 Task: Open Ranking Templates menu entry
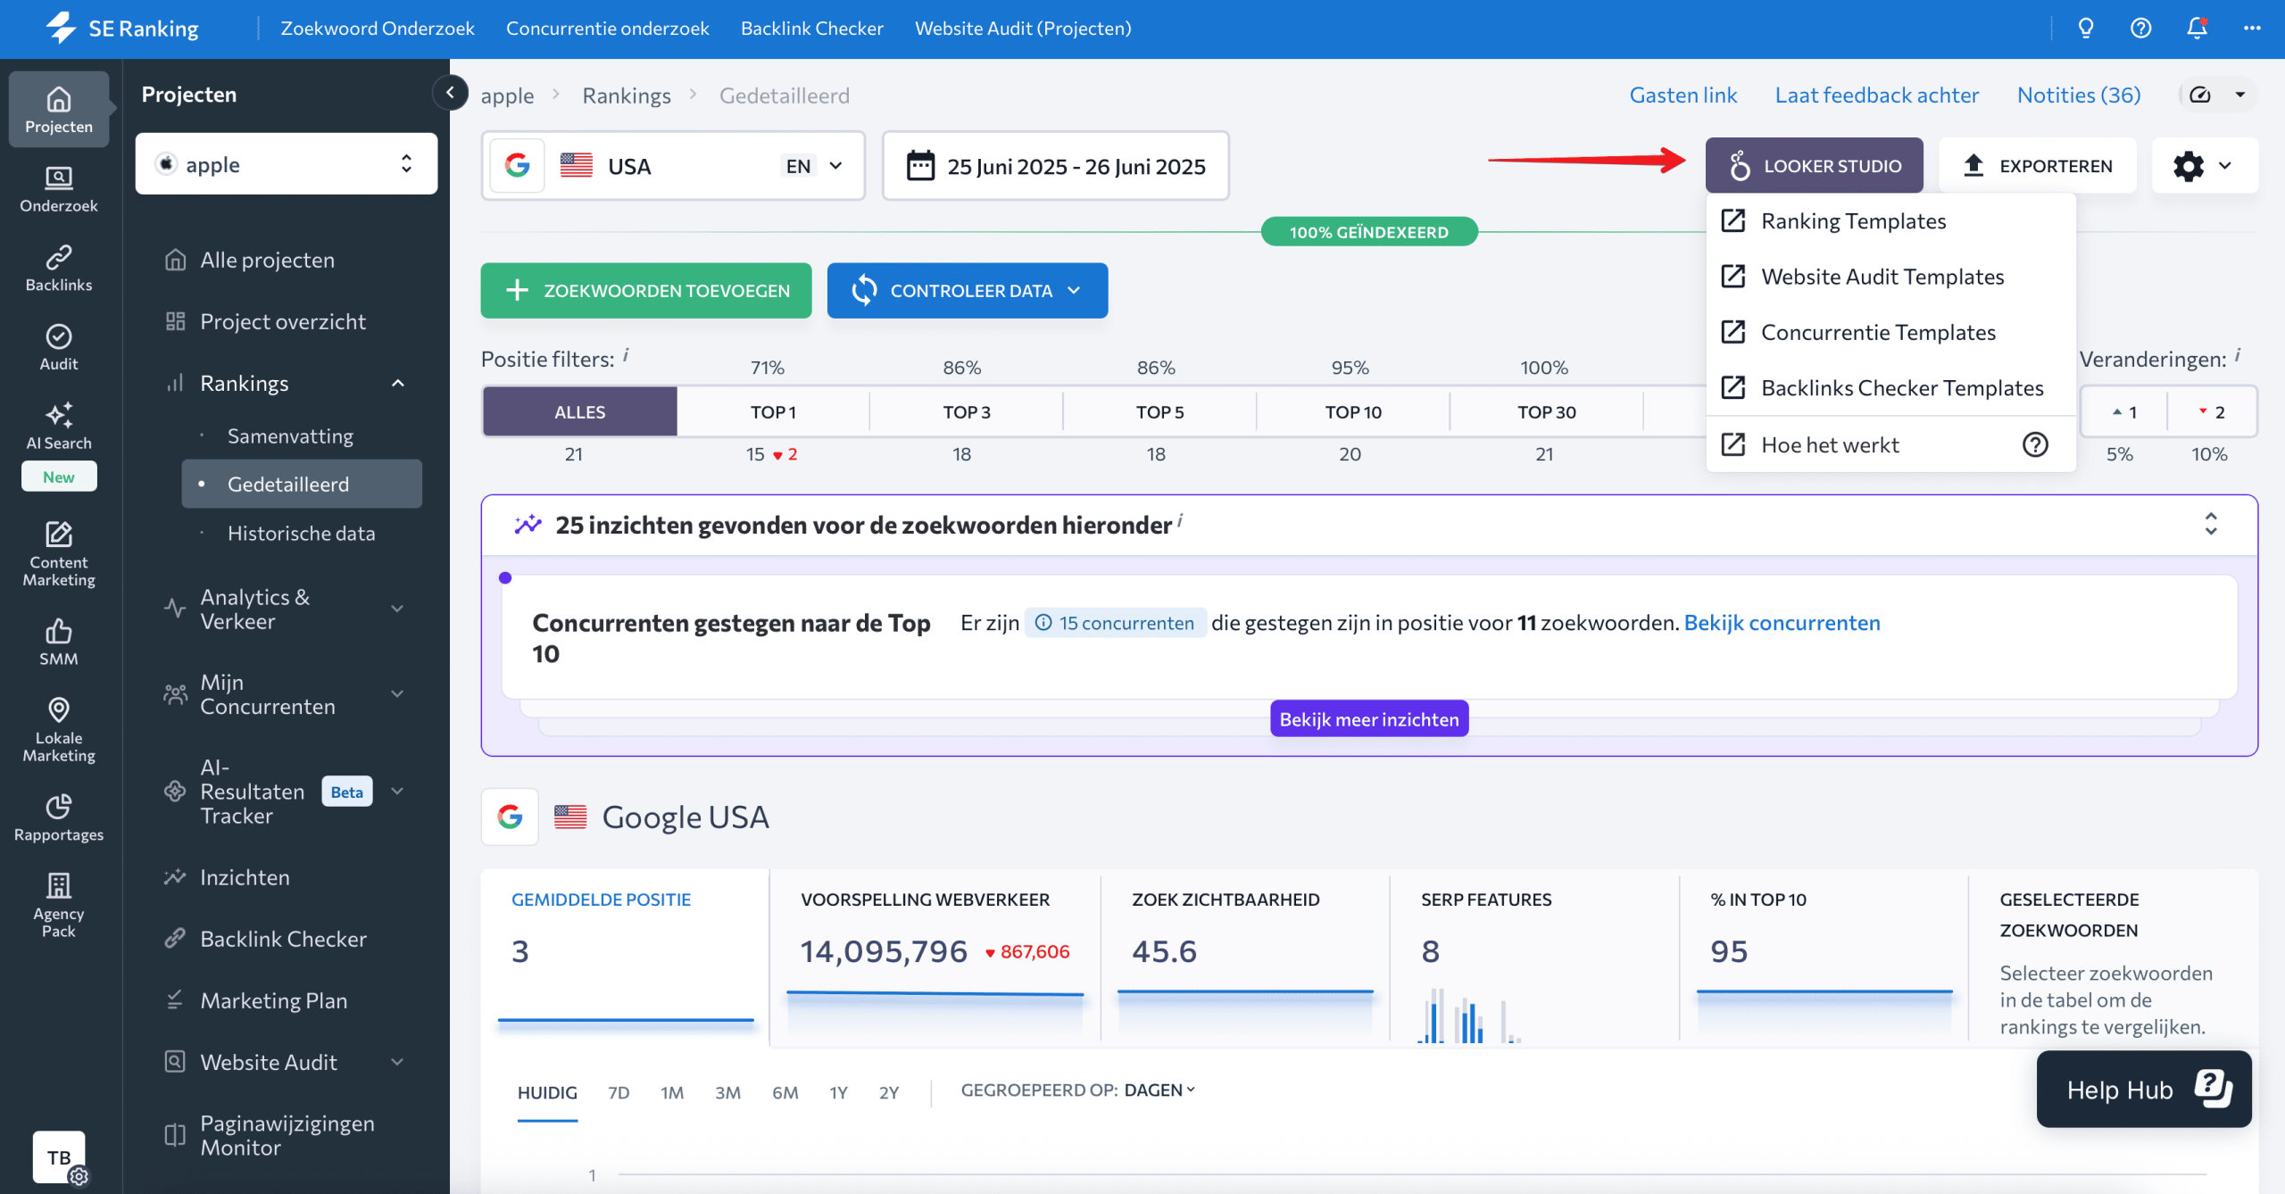tap(1890, 220)
